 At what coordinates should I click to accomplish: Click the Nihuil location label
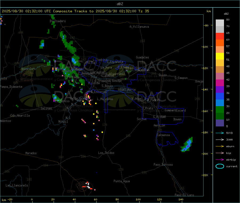pyautogui.click(x=63, y=122)
